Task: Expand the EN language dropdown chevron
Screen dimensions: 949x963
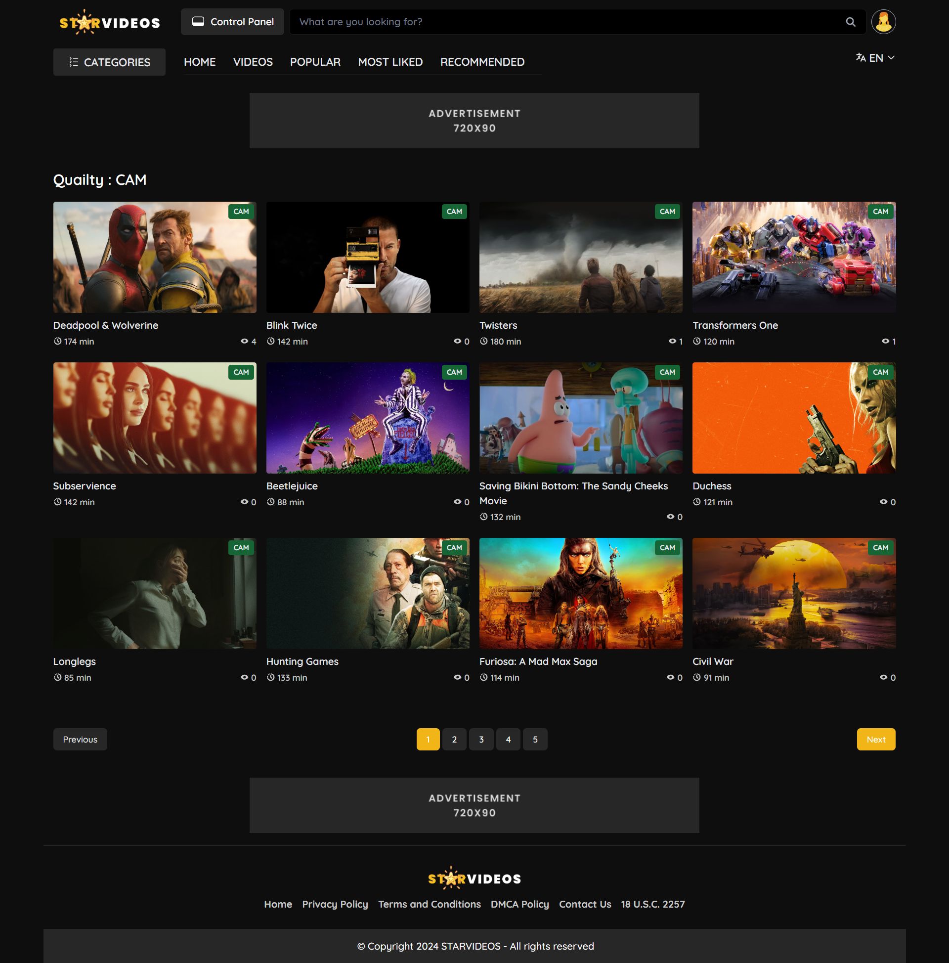Action: 891,58
